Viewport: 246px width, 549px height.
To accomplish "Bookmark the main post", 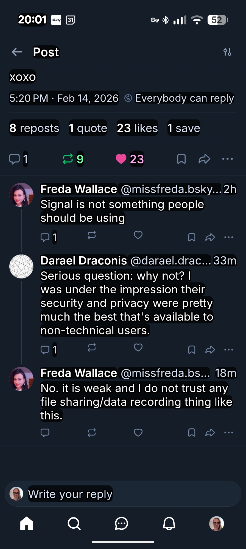I will click(181, 159).
